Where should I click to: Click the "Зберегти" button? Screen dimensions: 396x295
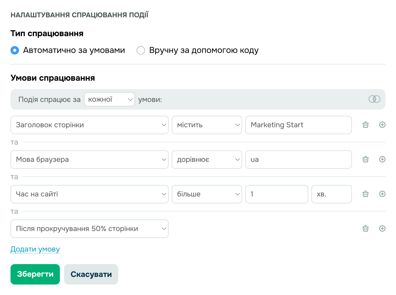point(35,274)
